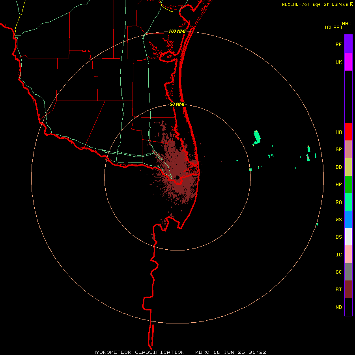
Task: Click the 'IC' legend label
Action: pos(338,255)
